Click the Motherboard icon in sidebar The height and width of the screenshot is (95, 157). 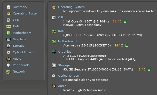pyautogui.click(x=9, y=33)
